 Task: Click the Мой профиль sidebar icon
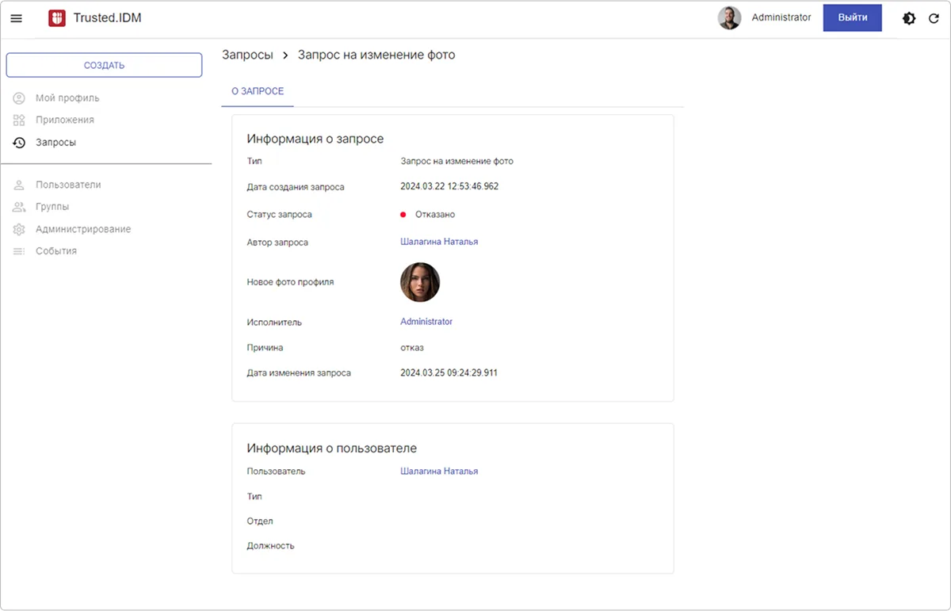click(20, 98)
